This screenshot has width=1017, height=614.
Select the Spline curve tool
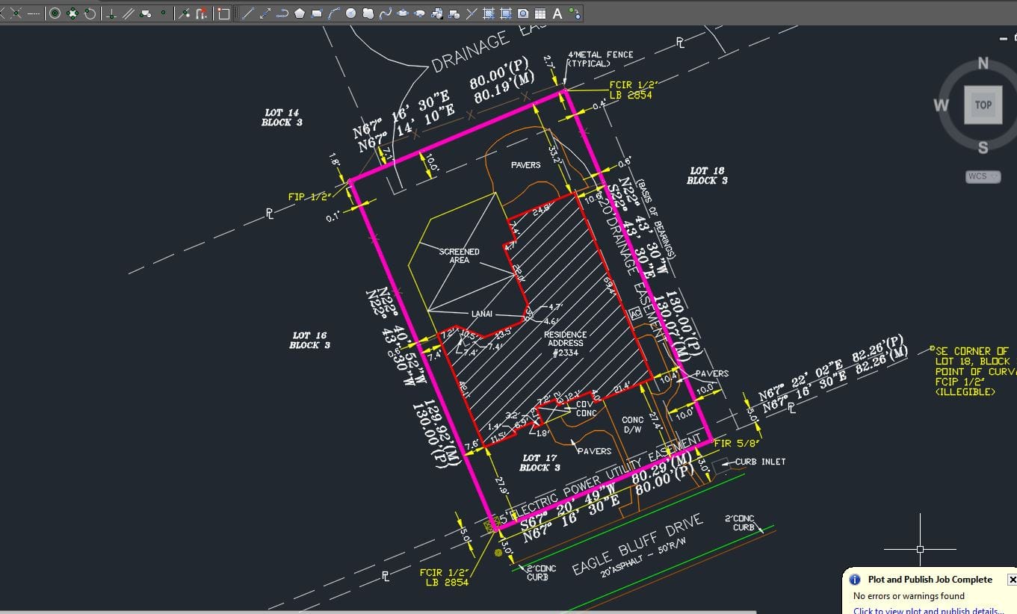pos(386,13)
